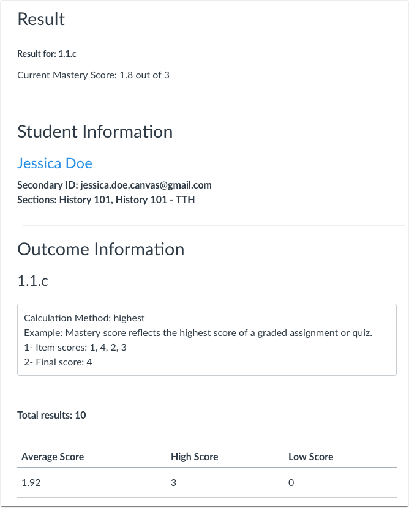
Task: Click the Low Score column header
Action: click(x=309, y=457)
